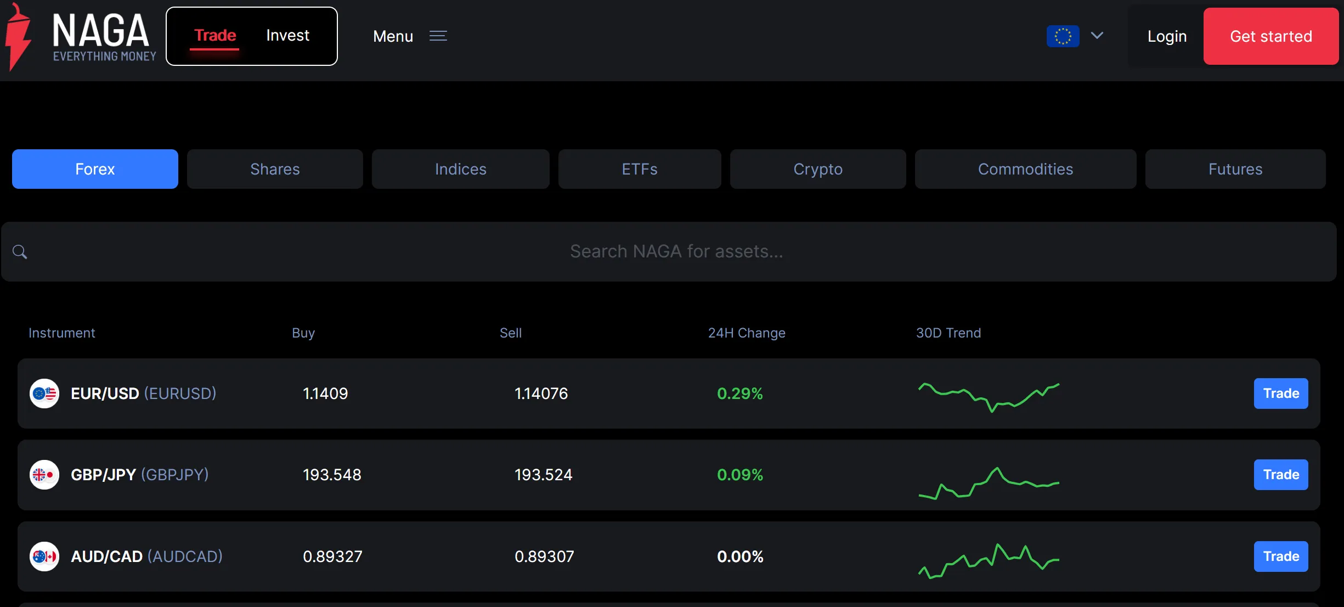The width and height of the screenshot is (1344, 607).
Task: Click the AUD/CAD buy price 0.89327
Action: (332, 557)
